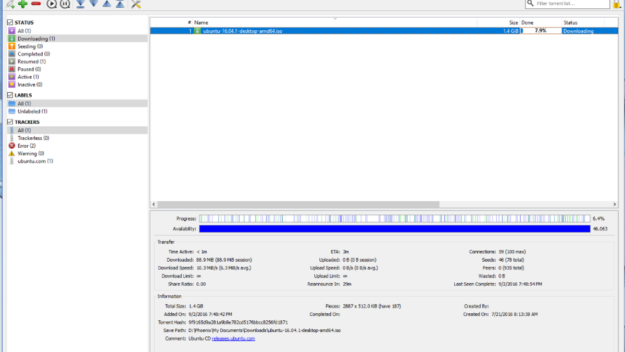Click the scrollbar left arrow
Screen dimensions: 625x352
(154, 204)
